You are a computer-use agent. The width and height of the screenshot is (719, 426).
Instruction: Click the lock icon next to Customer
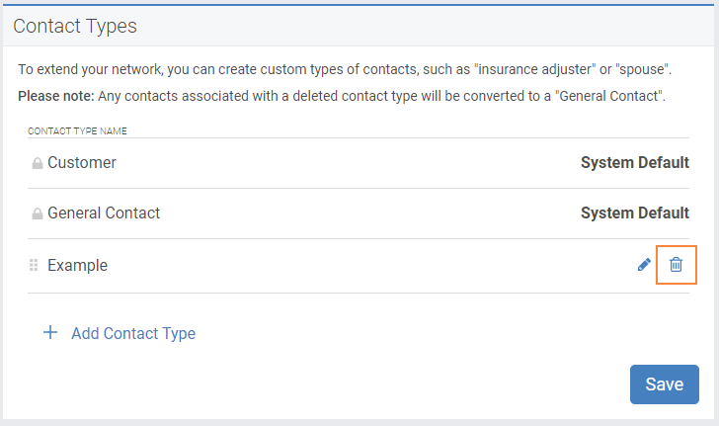click(38, 163)
